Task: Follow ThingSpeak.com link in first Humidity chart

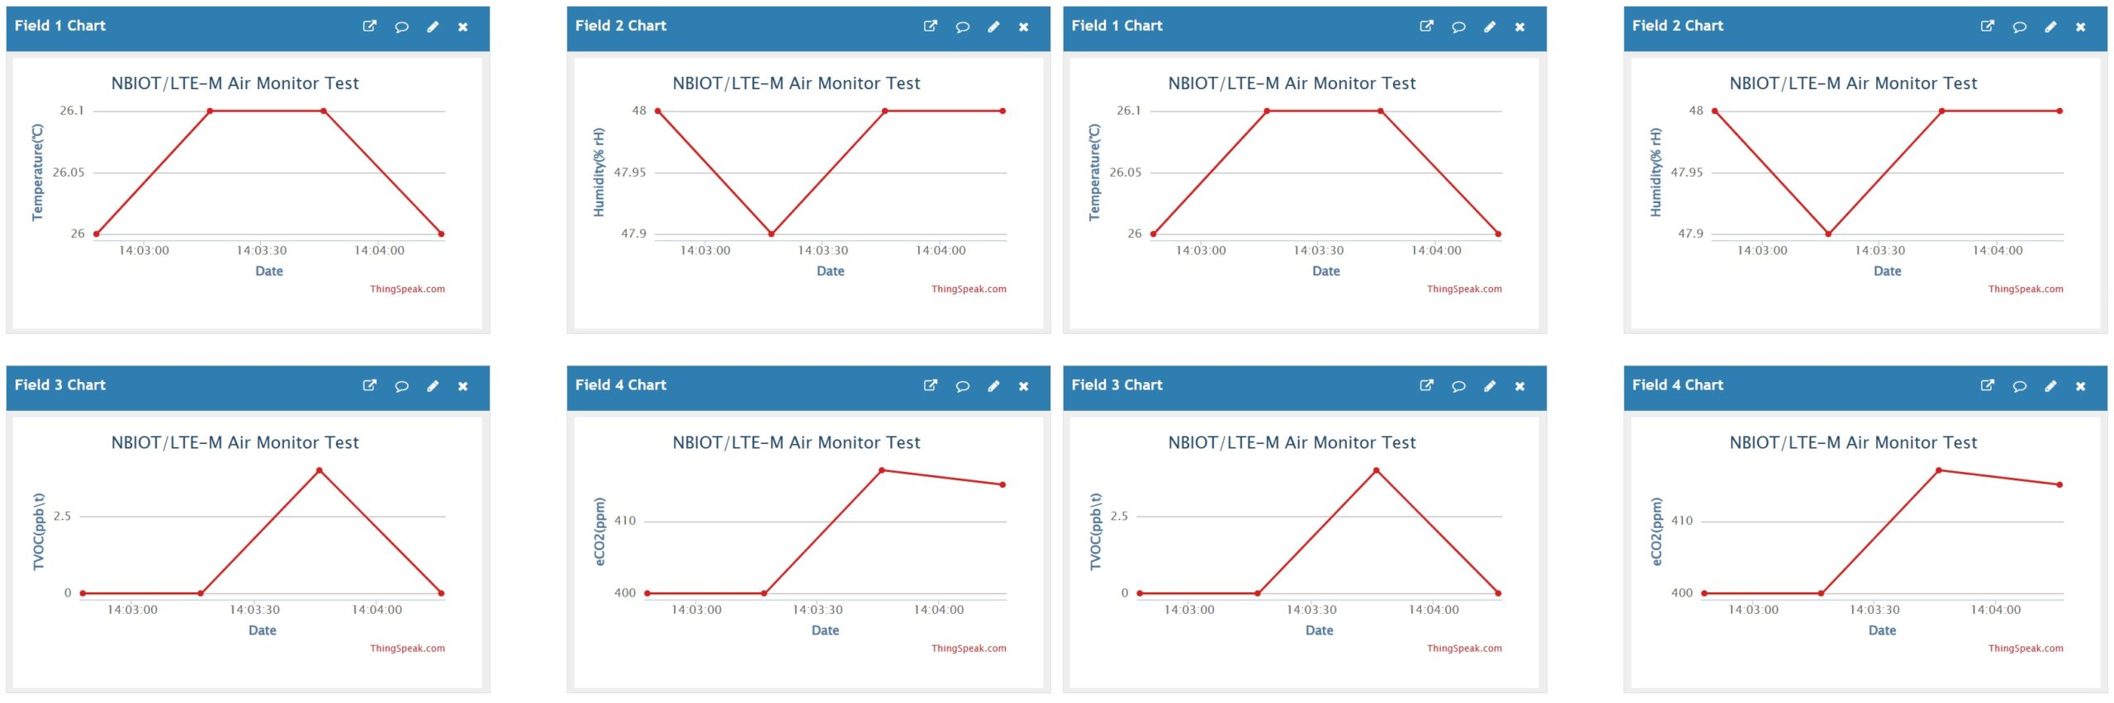Action: (x=969, y=289)
